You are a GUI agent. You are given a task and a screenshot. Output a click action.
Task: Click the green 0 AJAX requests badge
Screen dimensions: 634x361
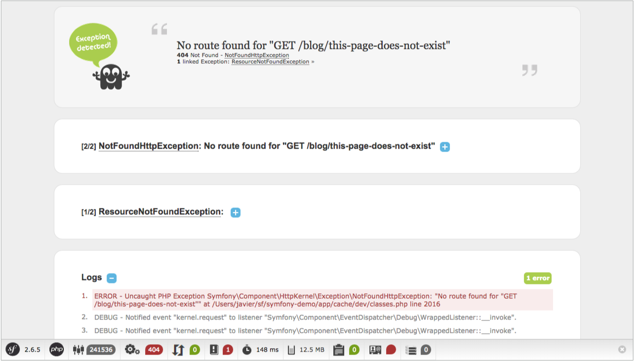point(195,350)
